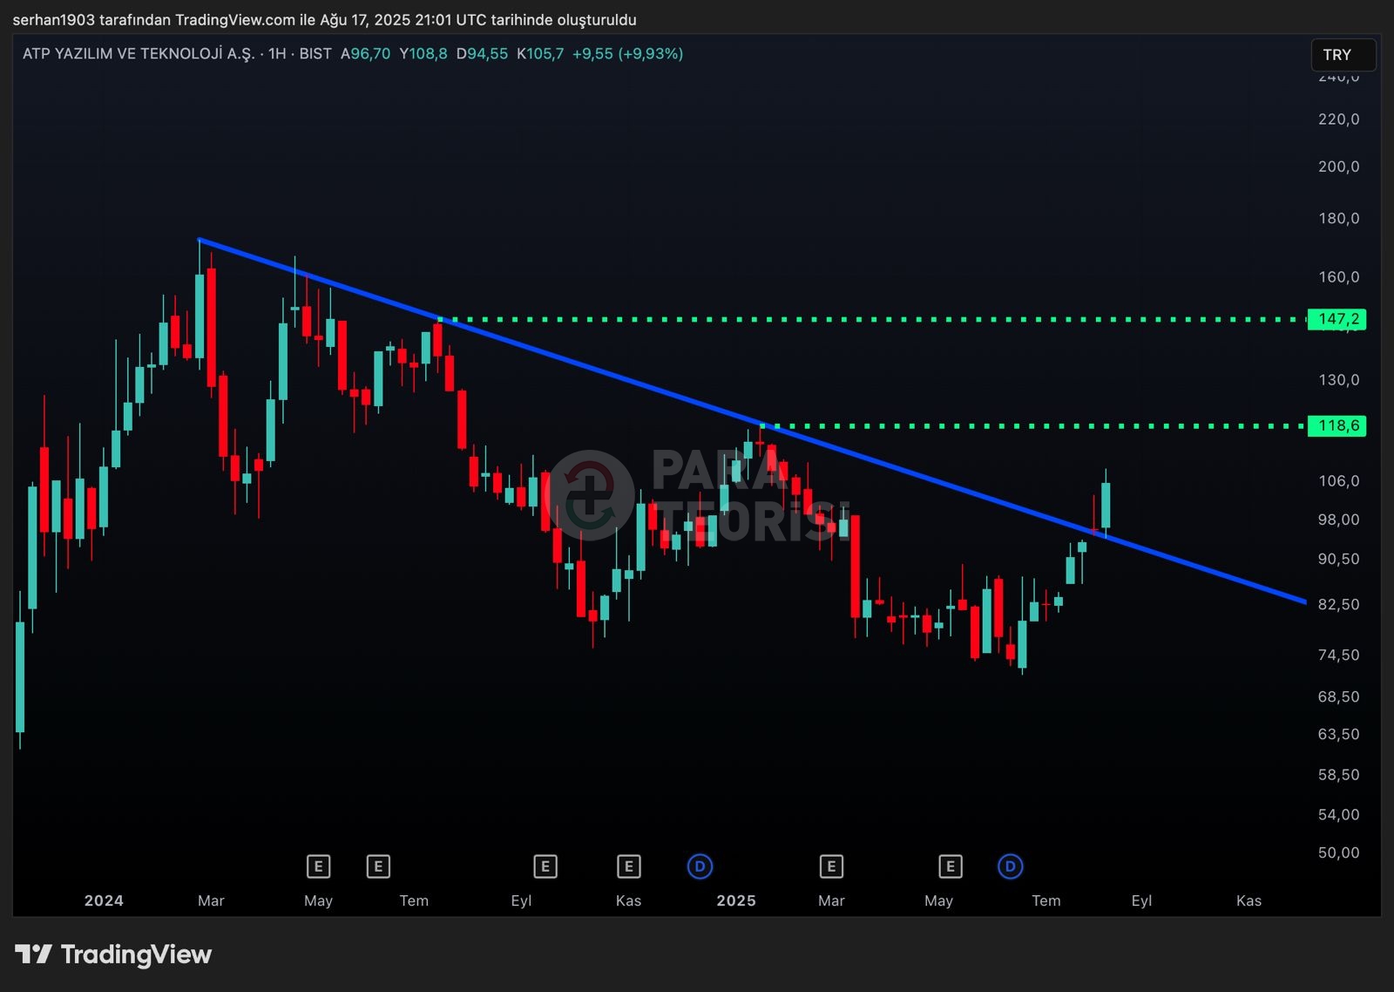
Task: Click the earnings E marker near May 2024
Action: click(x=318, y=866)
